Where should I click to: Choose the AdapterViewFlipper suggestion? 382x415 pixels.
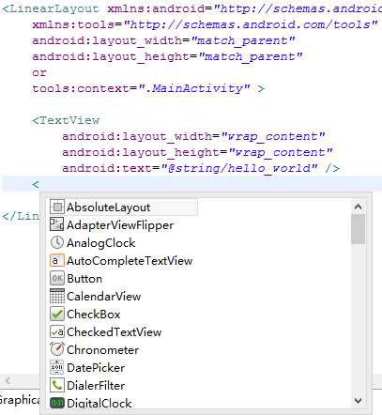[120, 225]
